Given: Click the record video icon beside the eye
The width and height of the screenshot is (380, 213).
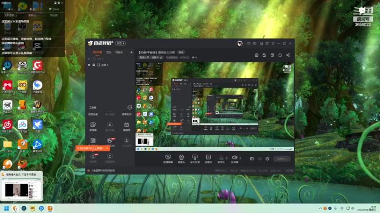Looking at the screenshot, I should point(252,159).
